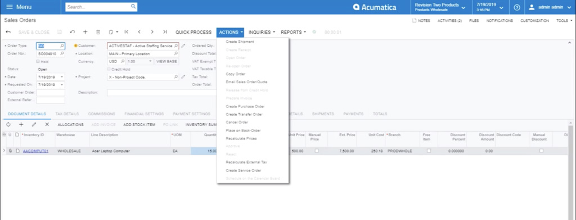Open the Requested On date dropdown
Viewport: 576px width, 220px height.
pyautogui.click(x=62, y=85)
